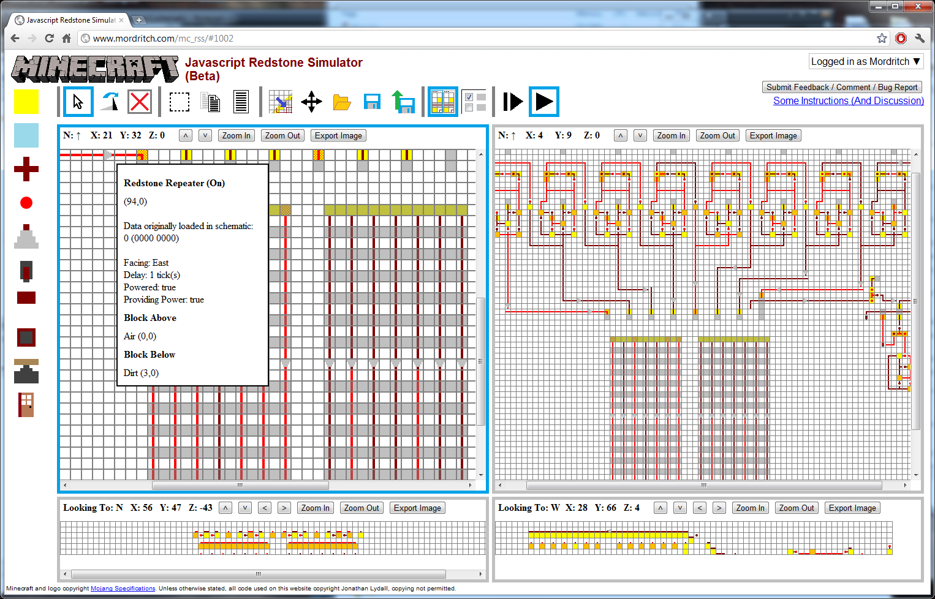The image size is (935, 599).
Task: Select the red dot palette item
Action: coord(26,203)
